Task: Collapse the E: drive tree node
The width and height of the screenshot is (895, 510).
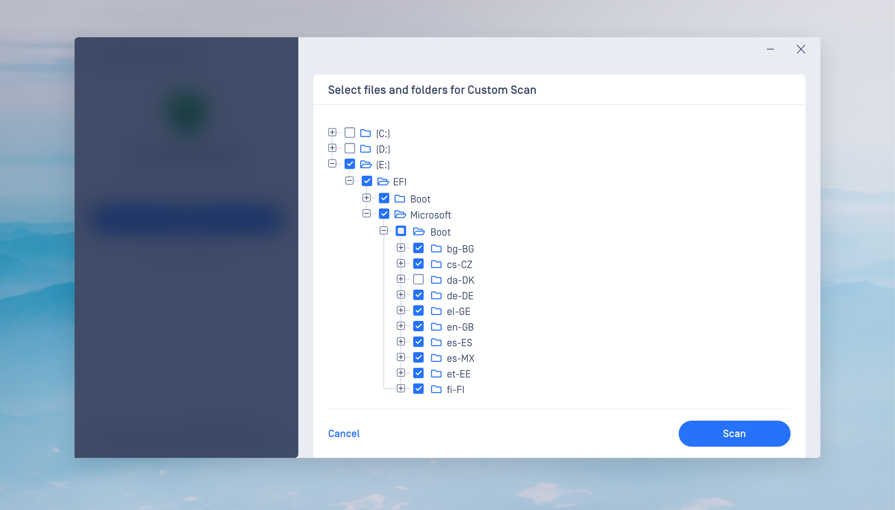Action: (332, 163)
